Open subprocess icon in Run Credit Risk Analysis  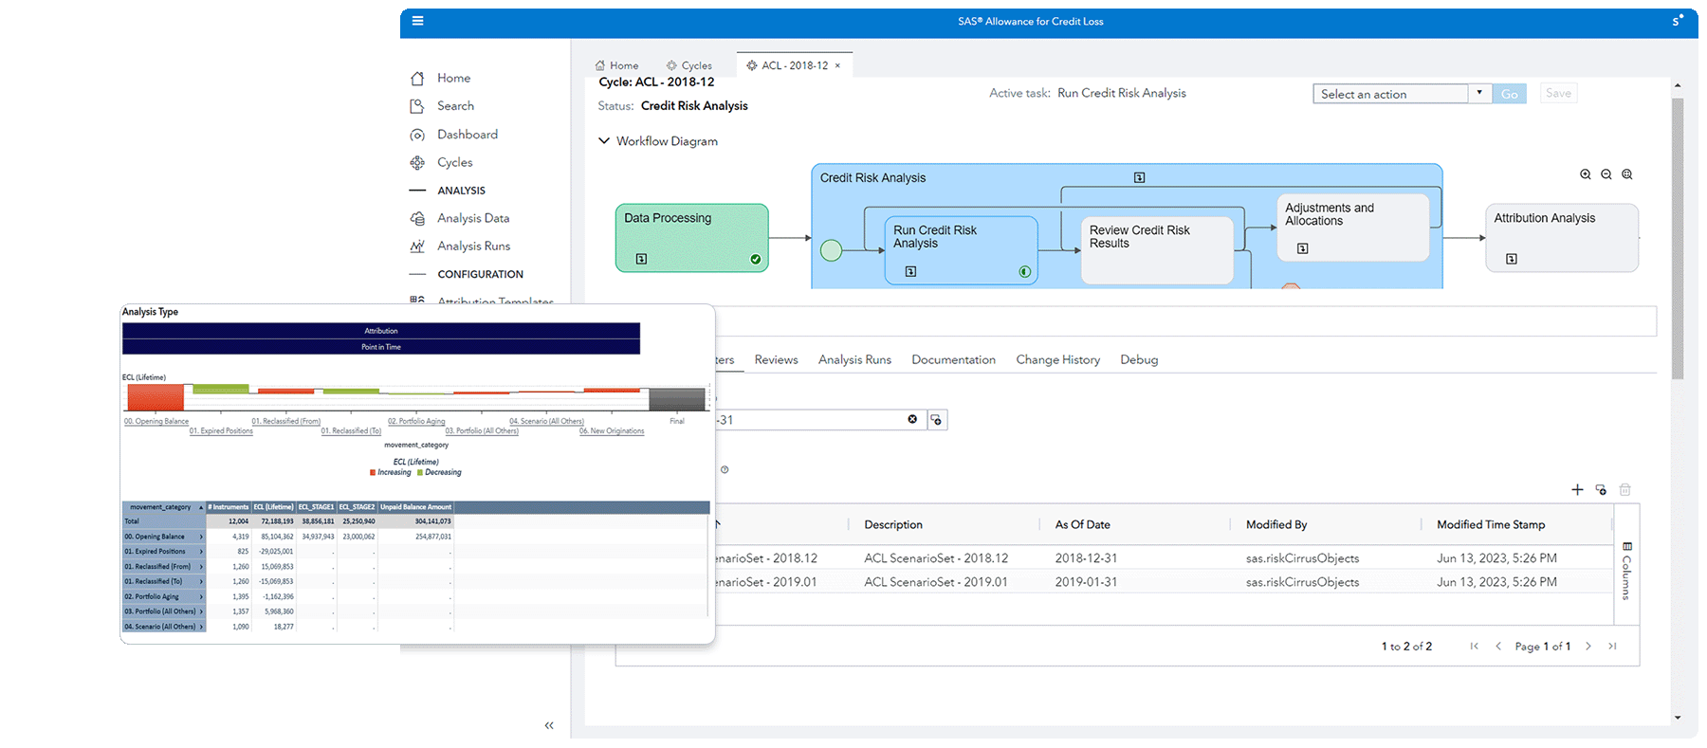pyautogui.click(x=910, y=272)
